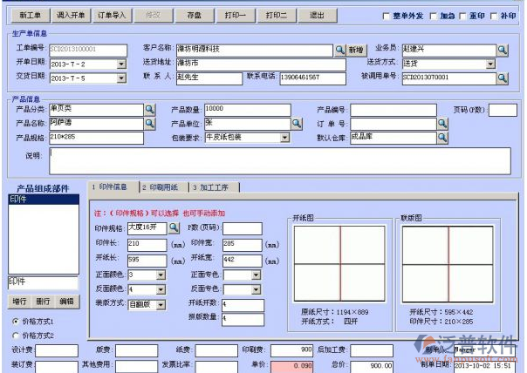Viewport: 527px width, 373px height.
Task: Enable the 整单外发 checkbox
Action: [388, 17]
